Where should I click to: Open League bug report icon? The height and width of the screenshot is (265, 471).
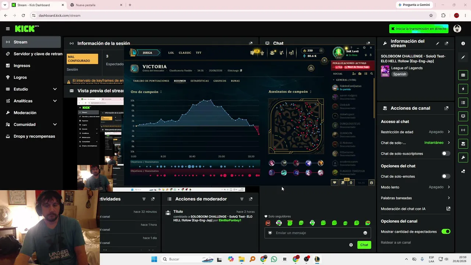click(x=371, y=183)
